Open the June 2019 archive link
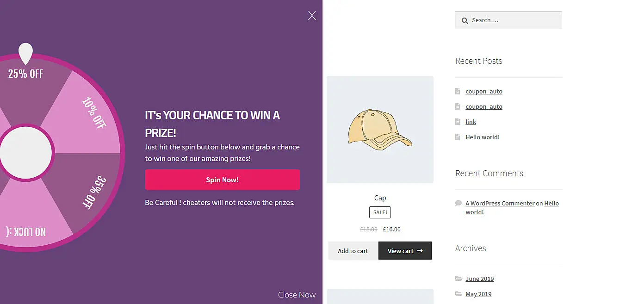 pyautogui.click(x=479, y=279)
